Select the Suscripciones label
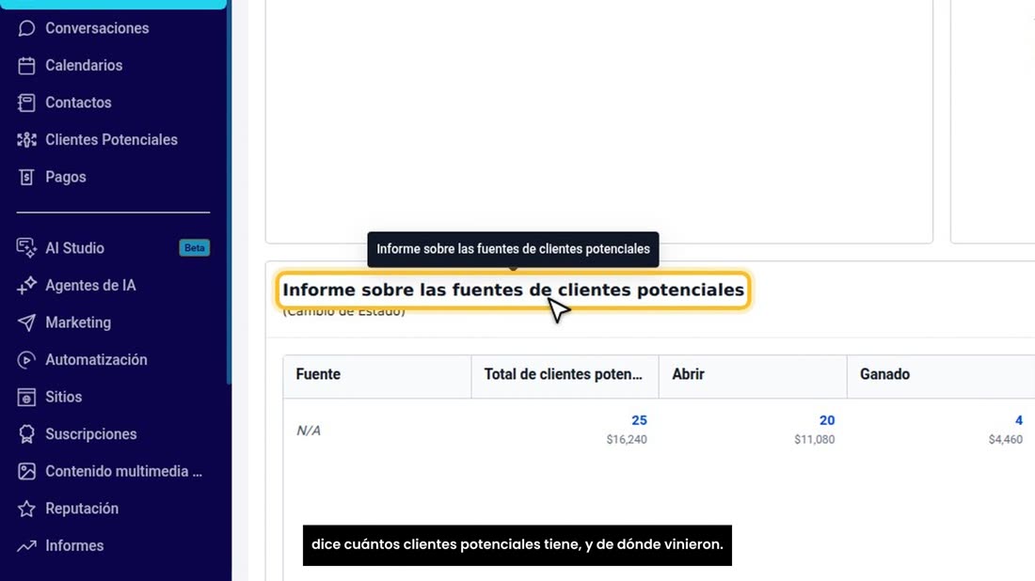Screen dimensions: 1035x581 [91, 434]
